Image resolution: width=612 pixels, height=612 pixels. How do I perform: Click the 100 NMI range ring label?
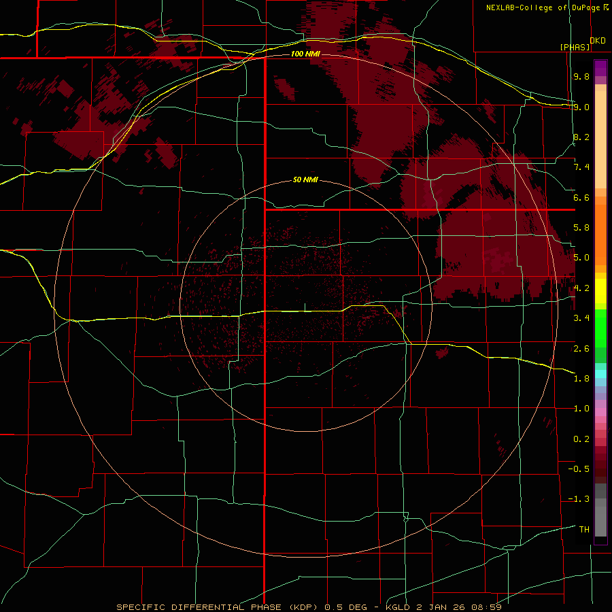pyautogui.click(x=305, y=54)
